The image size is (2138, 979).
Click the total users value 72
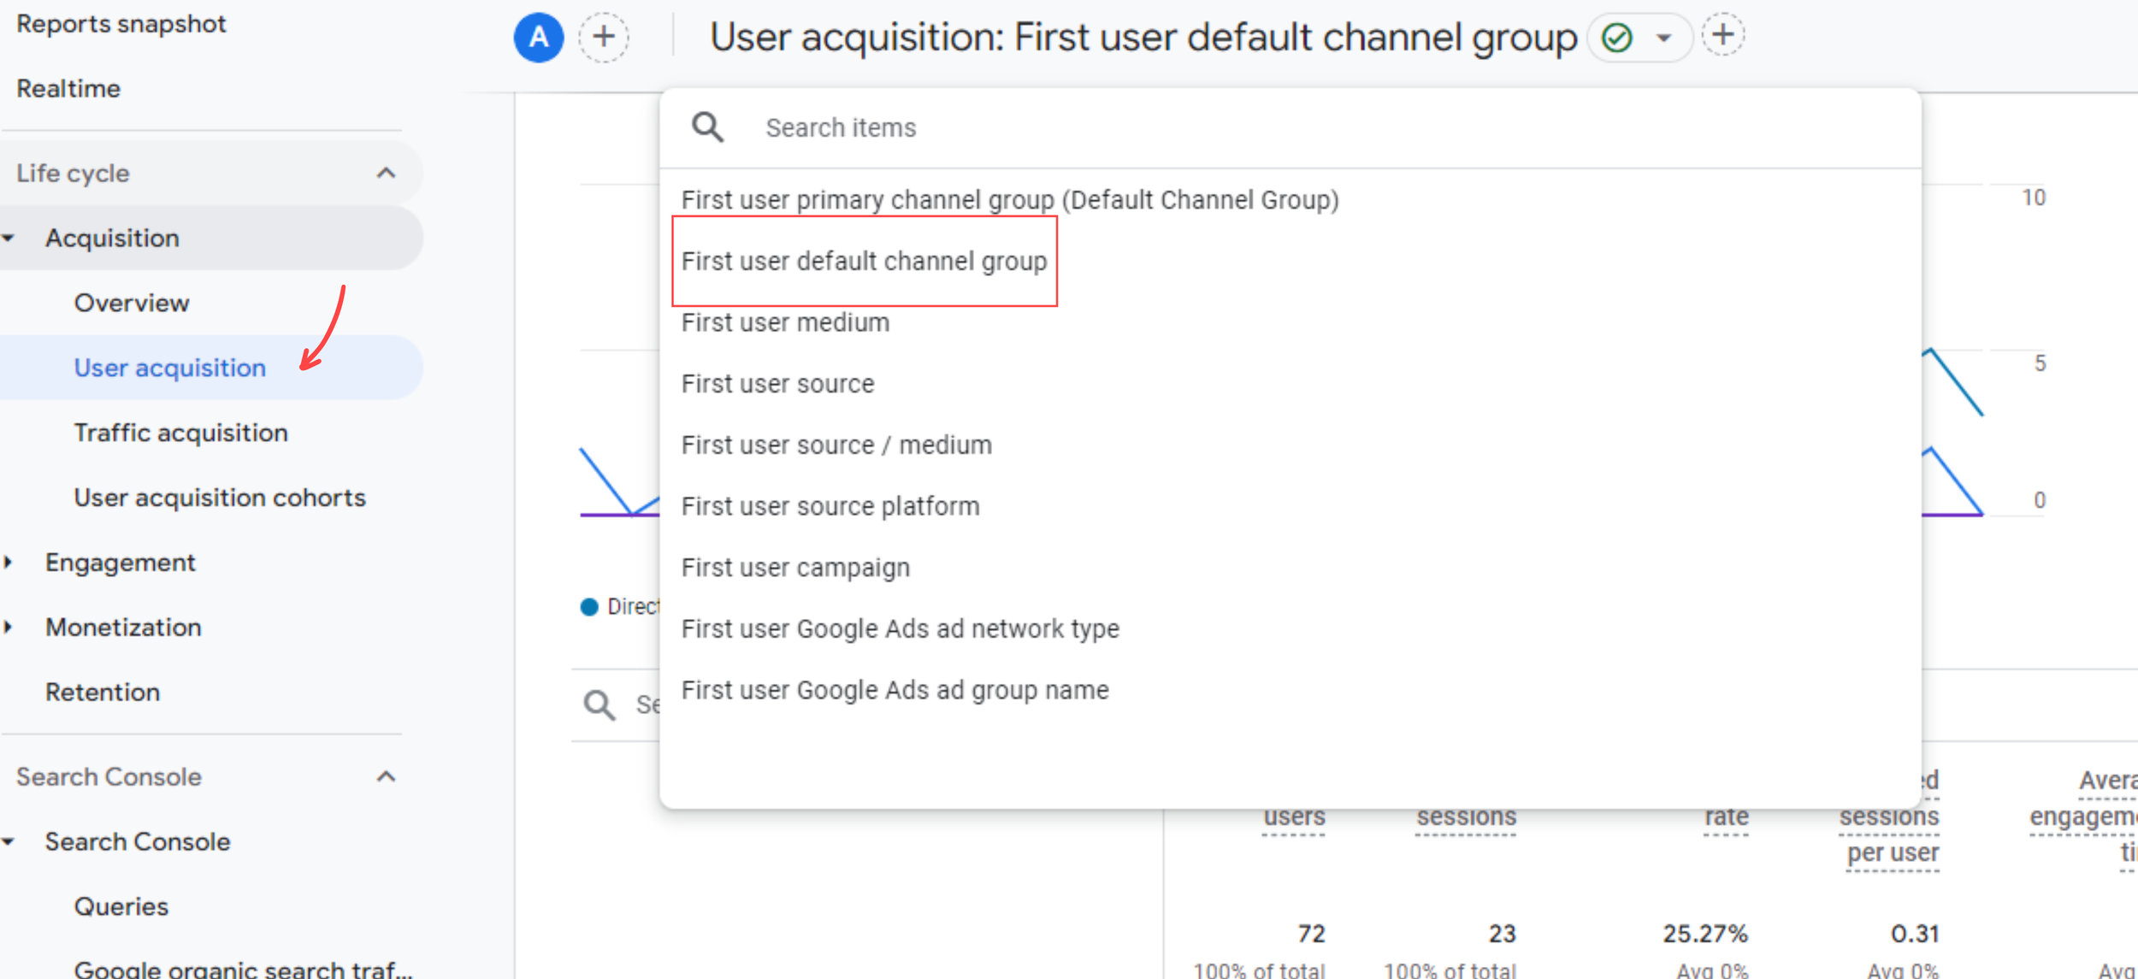(x=1311, y=934)
